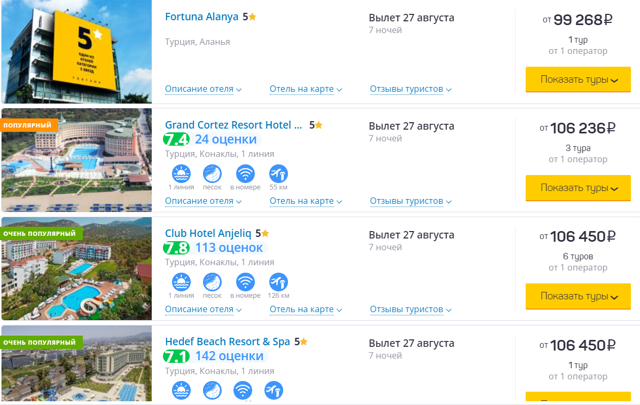Click the 55 km airport distance icon

coord(278,174)
